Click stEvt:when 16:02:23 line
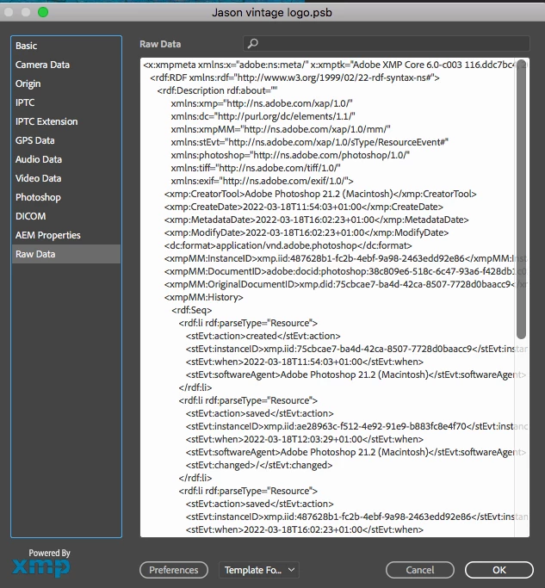 [305, 529]
